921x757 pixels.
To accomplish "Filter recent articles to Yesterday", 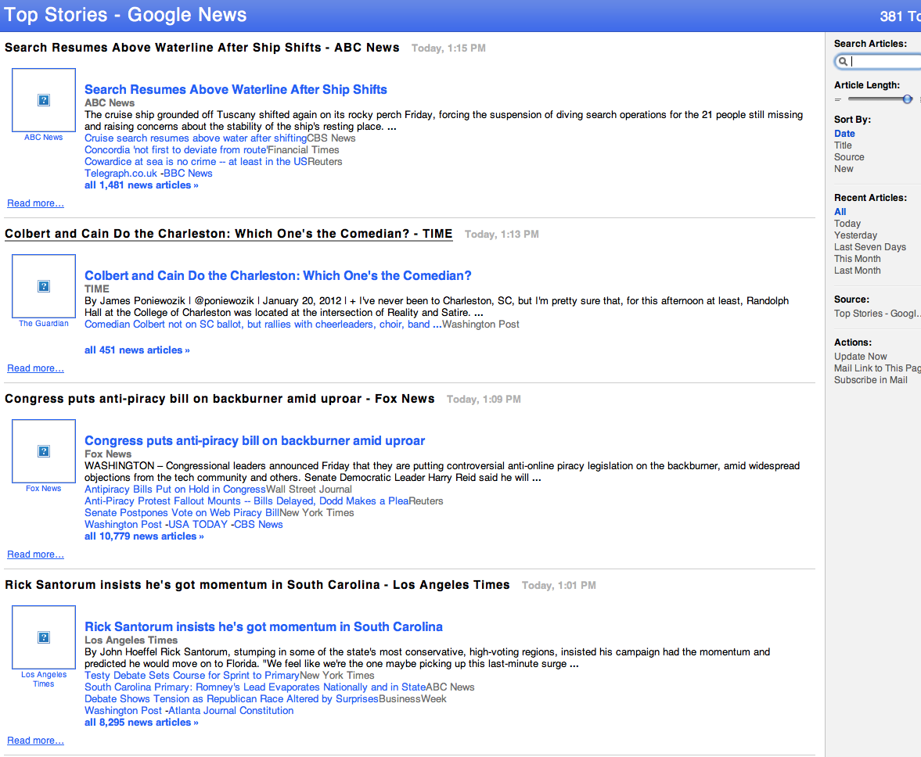I will click(x=856, y=235).
